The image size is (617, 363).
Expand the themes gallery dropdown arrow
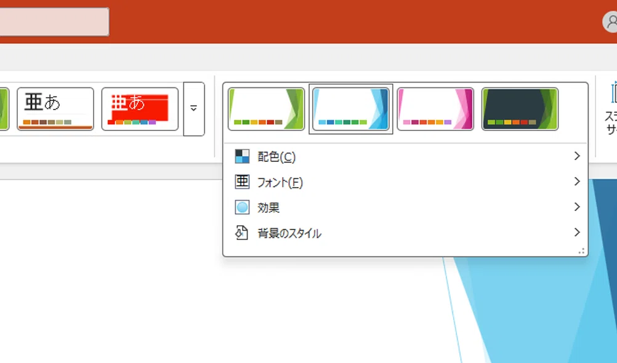click(193, 109)
